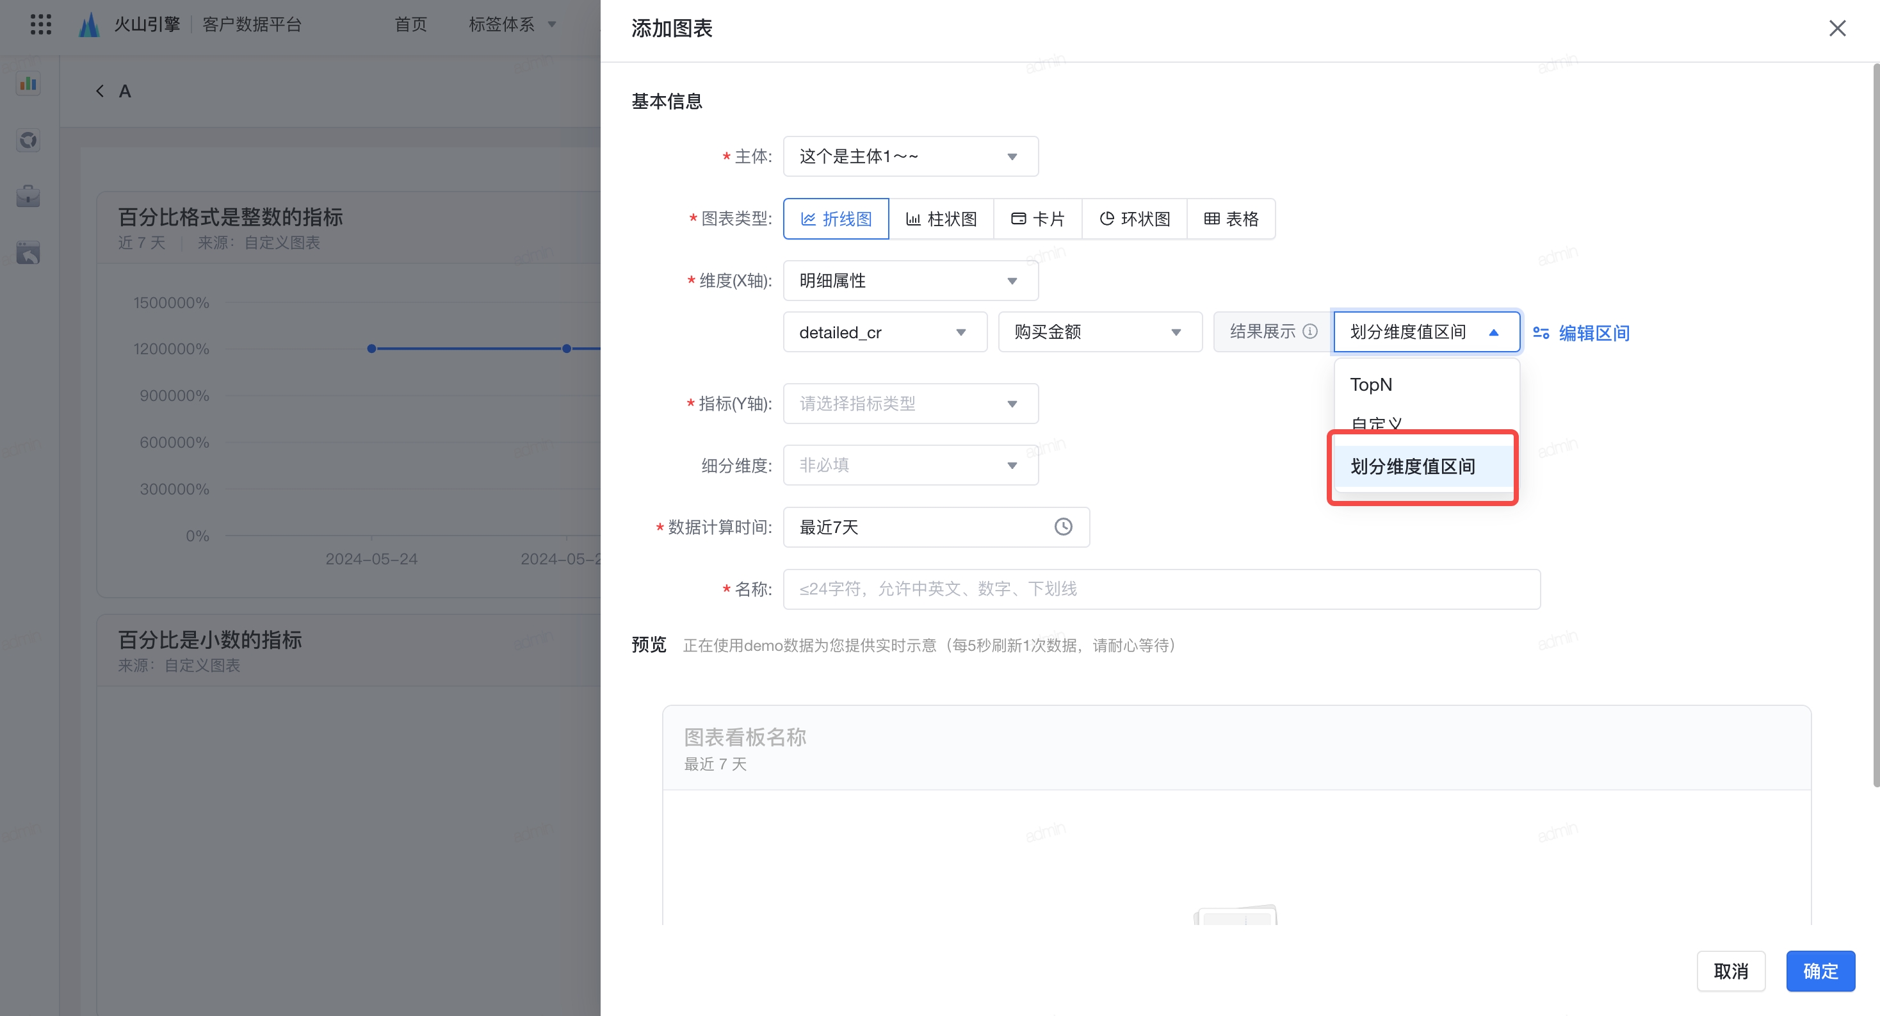Go to 首页 in the top navigation
Image resolution: width=1880 pixels, height=1016 pixels.
click(411, 24)
